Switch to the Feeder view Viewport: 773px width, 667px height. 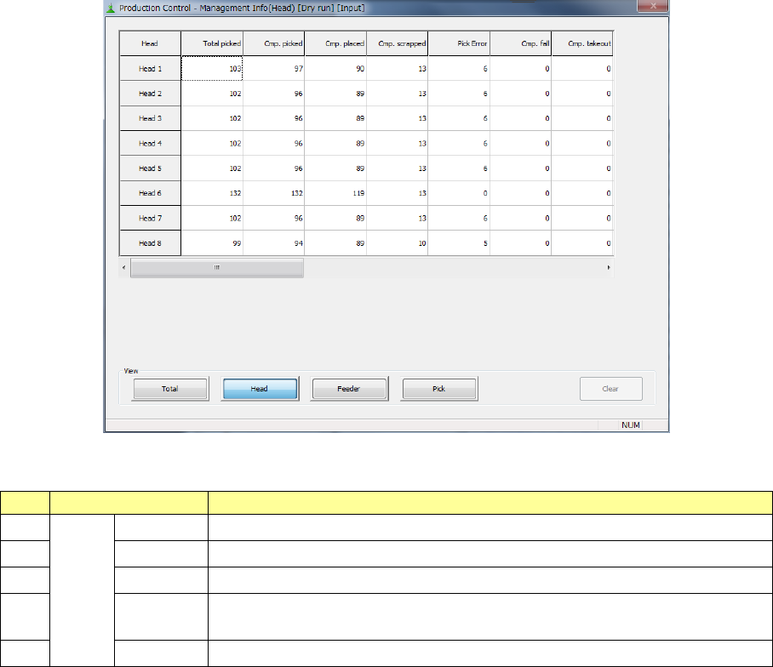tap(349, 389)
